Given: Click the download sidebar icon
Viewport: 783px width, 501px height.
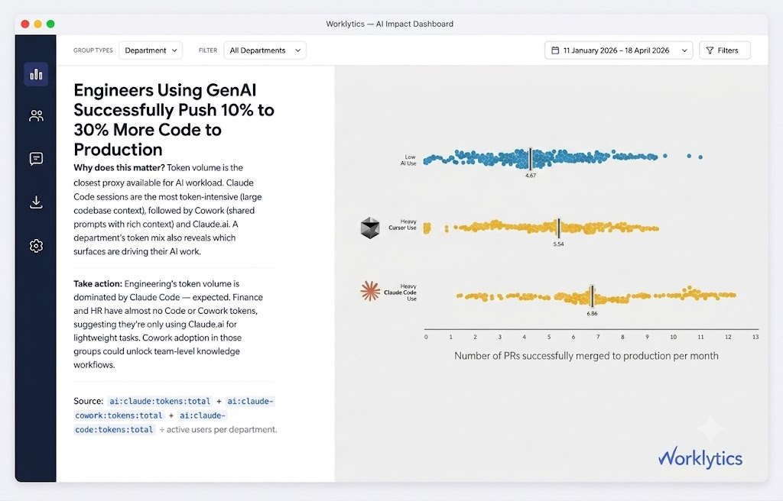Looking at the screenshot, I should pos(36,202).
